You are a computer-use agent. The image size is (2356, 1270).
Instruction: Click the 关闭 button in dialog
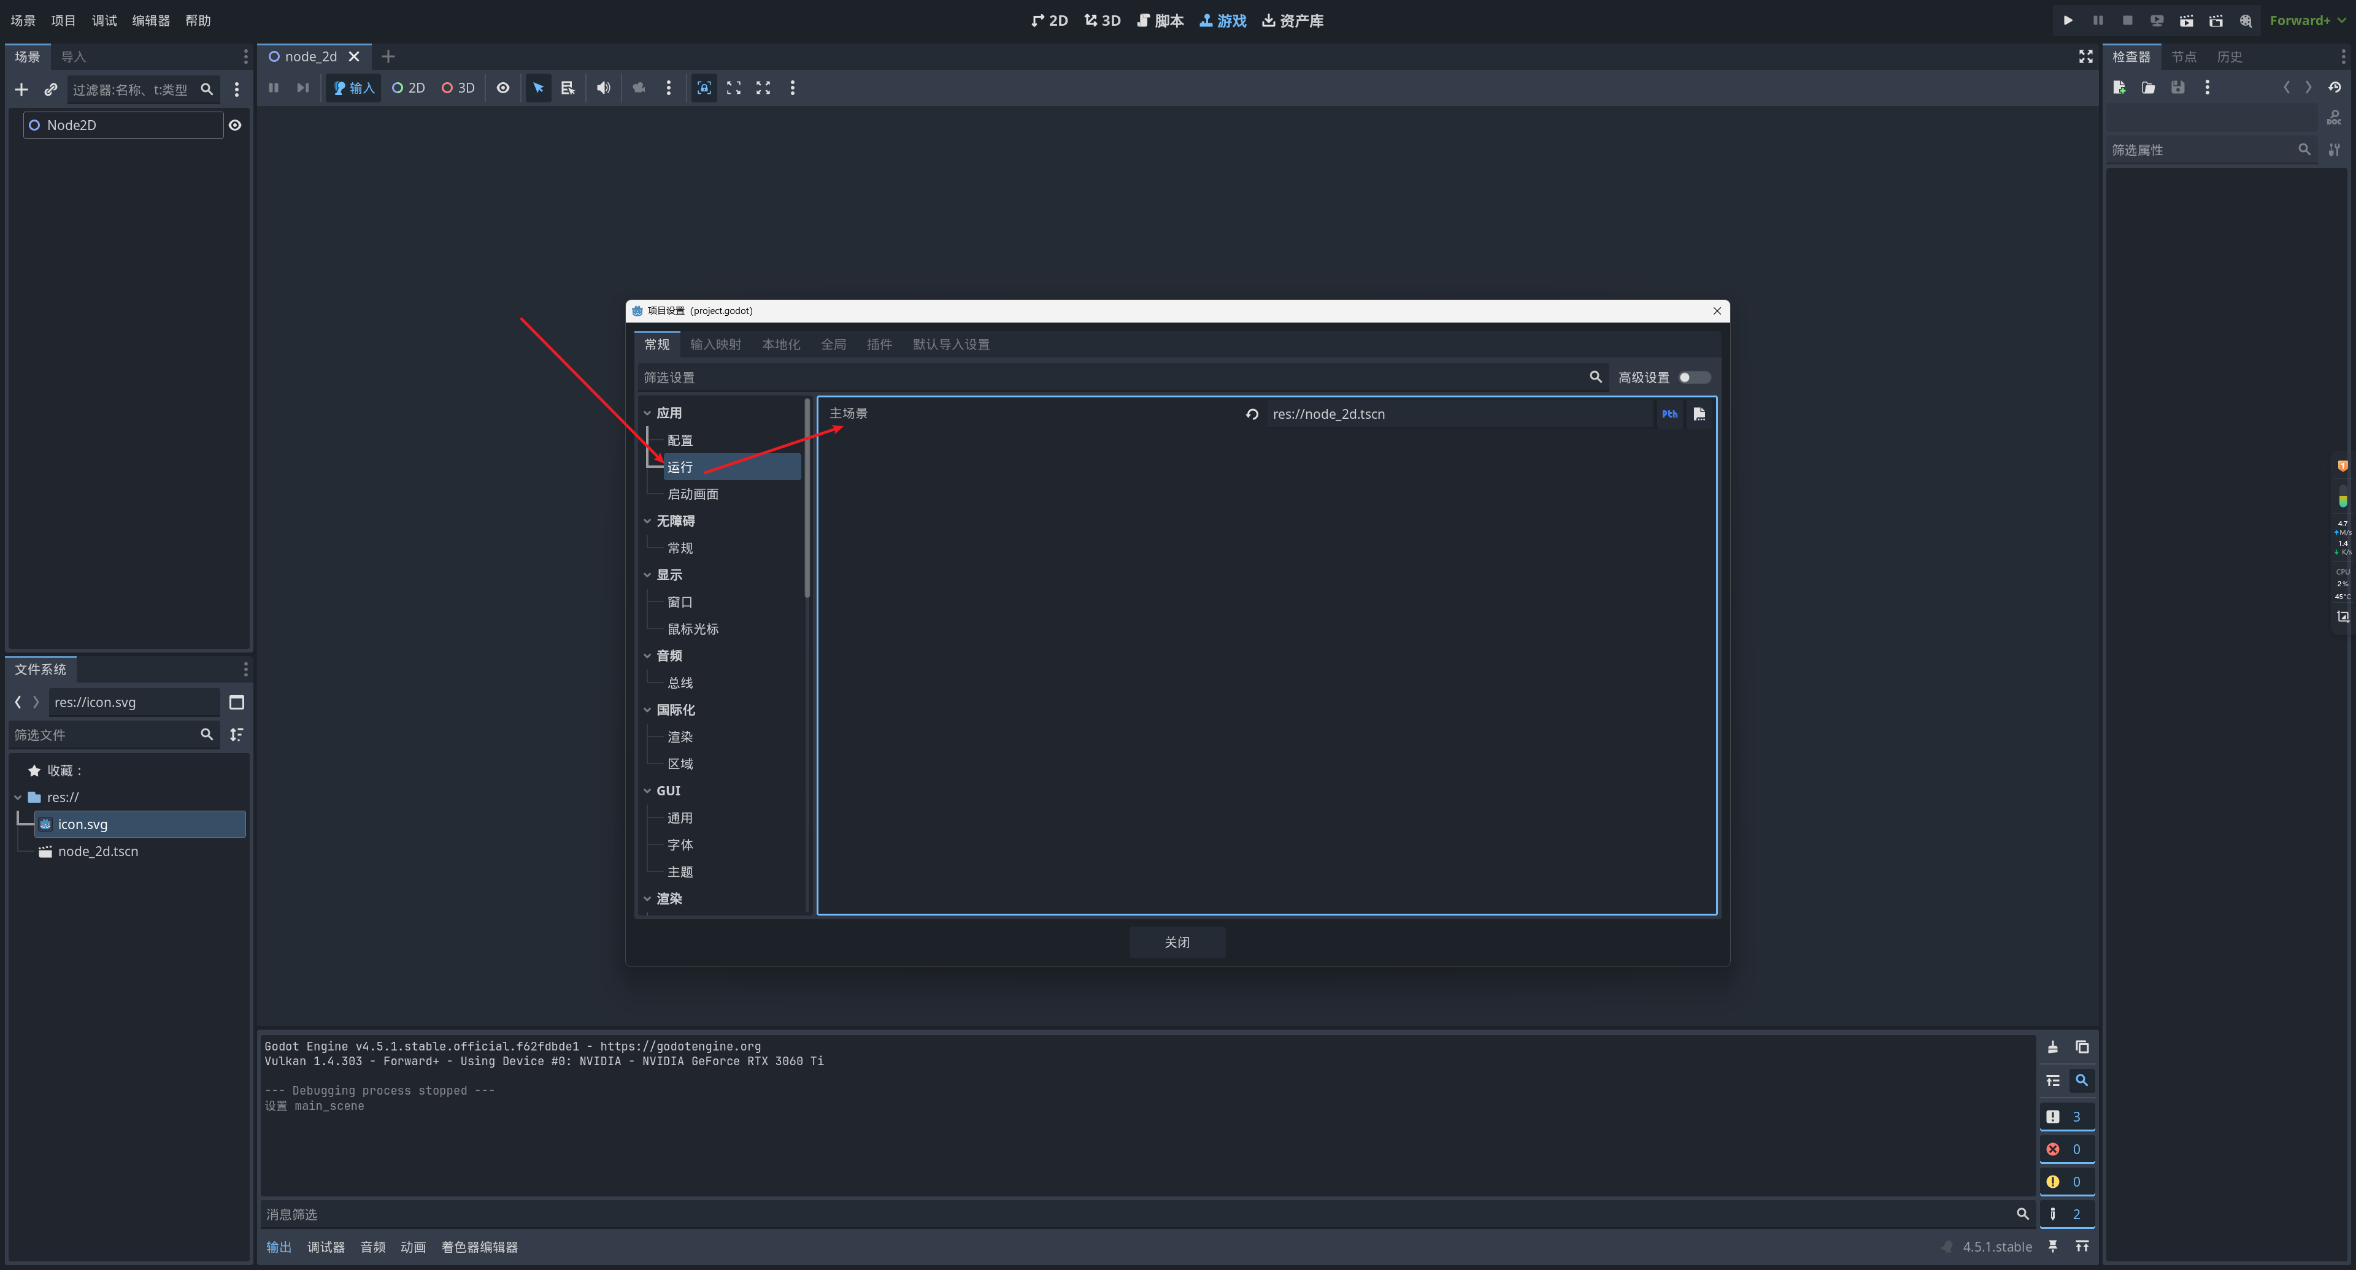[1176, 942]
